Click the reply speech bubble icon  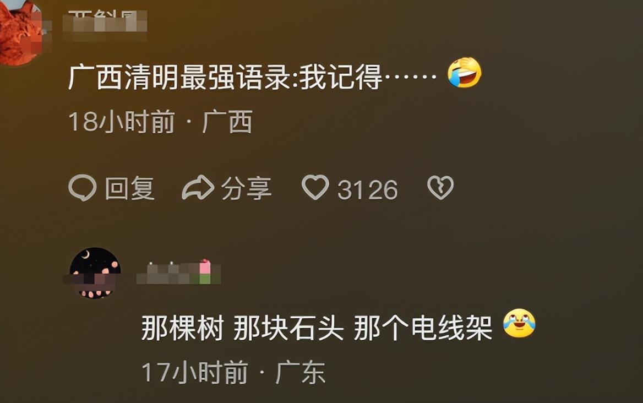tap(83, 188)
